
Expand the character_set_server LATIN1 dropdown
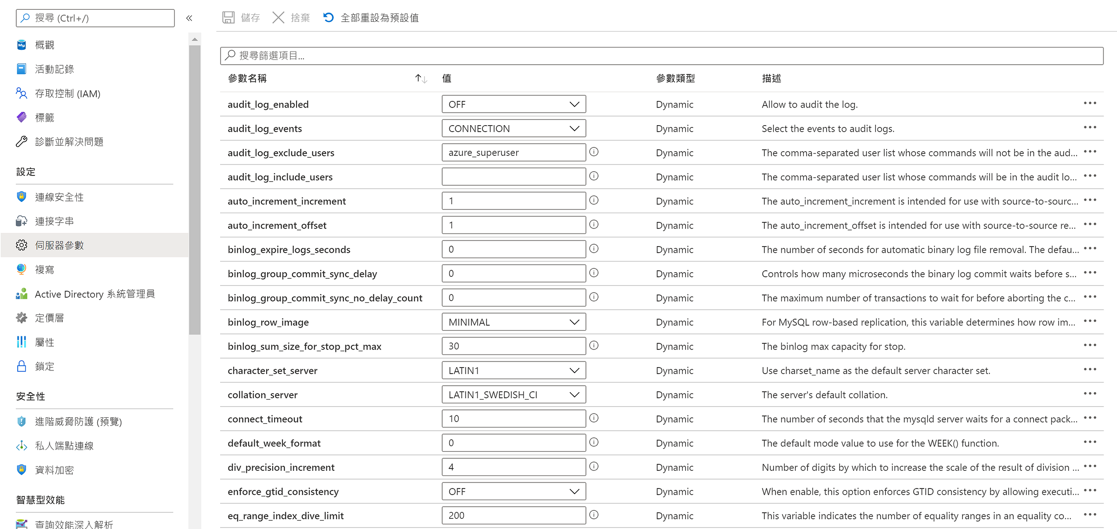pyautogui.click(x=513, y=370)
